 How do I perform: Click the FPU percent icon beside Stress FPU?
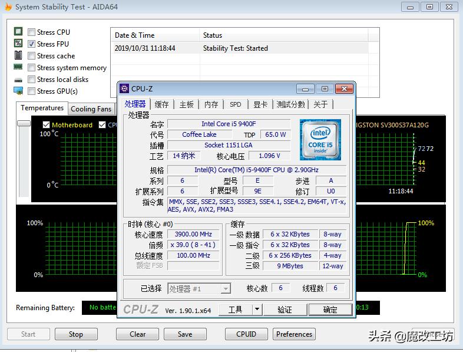(18, 44)
